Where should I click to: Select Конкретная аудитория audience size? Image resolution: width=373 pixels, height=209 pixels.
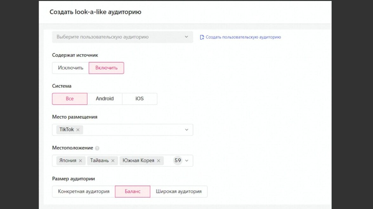coord(84,192)
